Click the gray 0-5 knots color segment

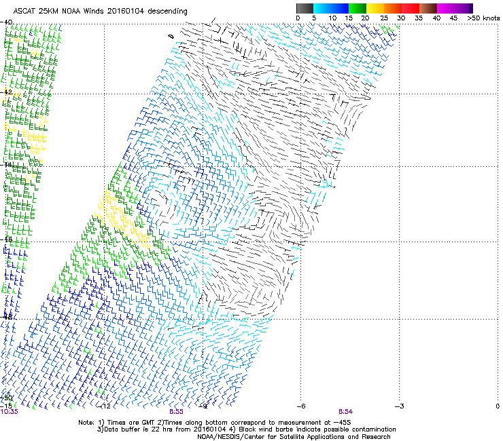tap(305, 8)
